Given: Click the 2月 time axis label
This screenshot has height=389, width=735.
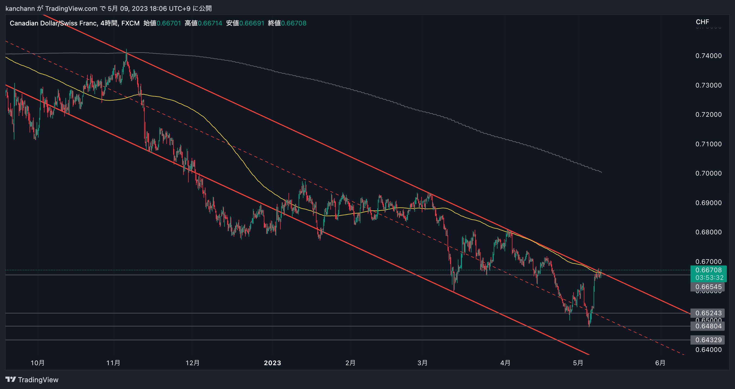Looking at the screenshot, I should tap(350, 363).
